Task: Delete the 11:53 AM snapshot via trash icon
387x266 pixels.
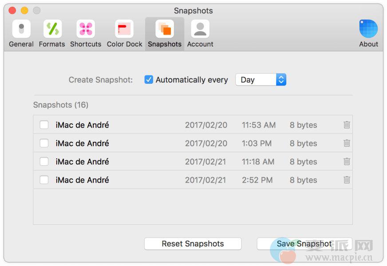Action: (x=347, y=125)
